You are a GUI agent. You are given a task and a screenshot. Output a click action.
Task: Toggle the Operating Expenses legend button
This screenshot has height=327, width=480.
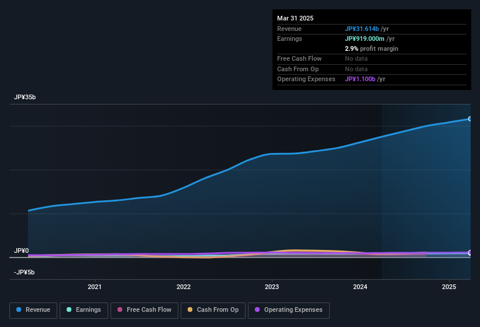(289, 311)
